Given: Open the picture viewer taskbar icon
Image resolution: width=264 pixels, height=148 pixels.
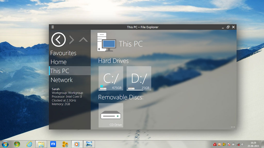Looking at the screenshot, I should coord(89,144).
